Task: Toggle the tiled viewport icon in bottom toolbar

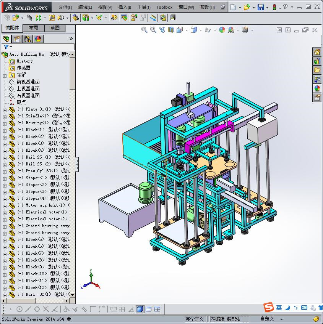Action: click(x=157, y=309)
